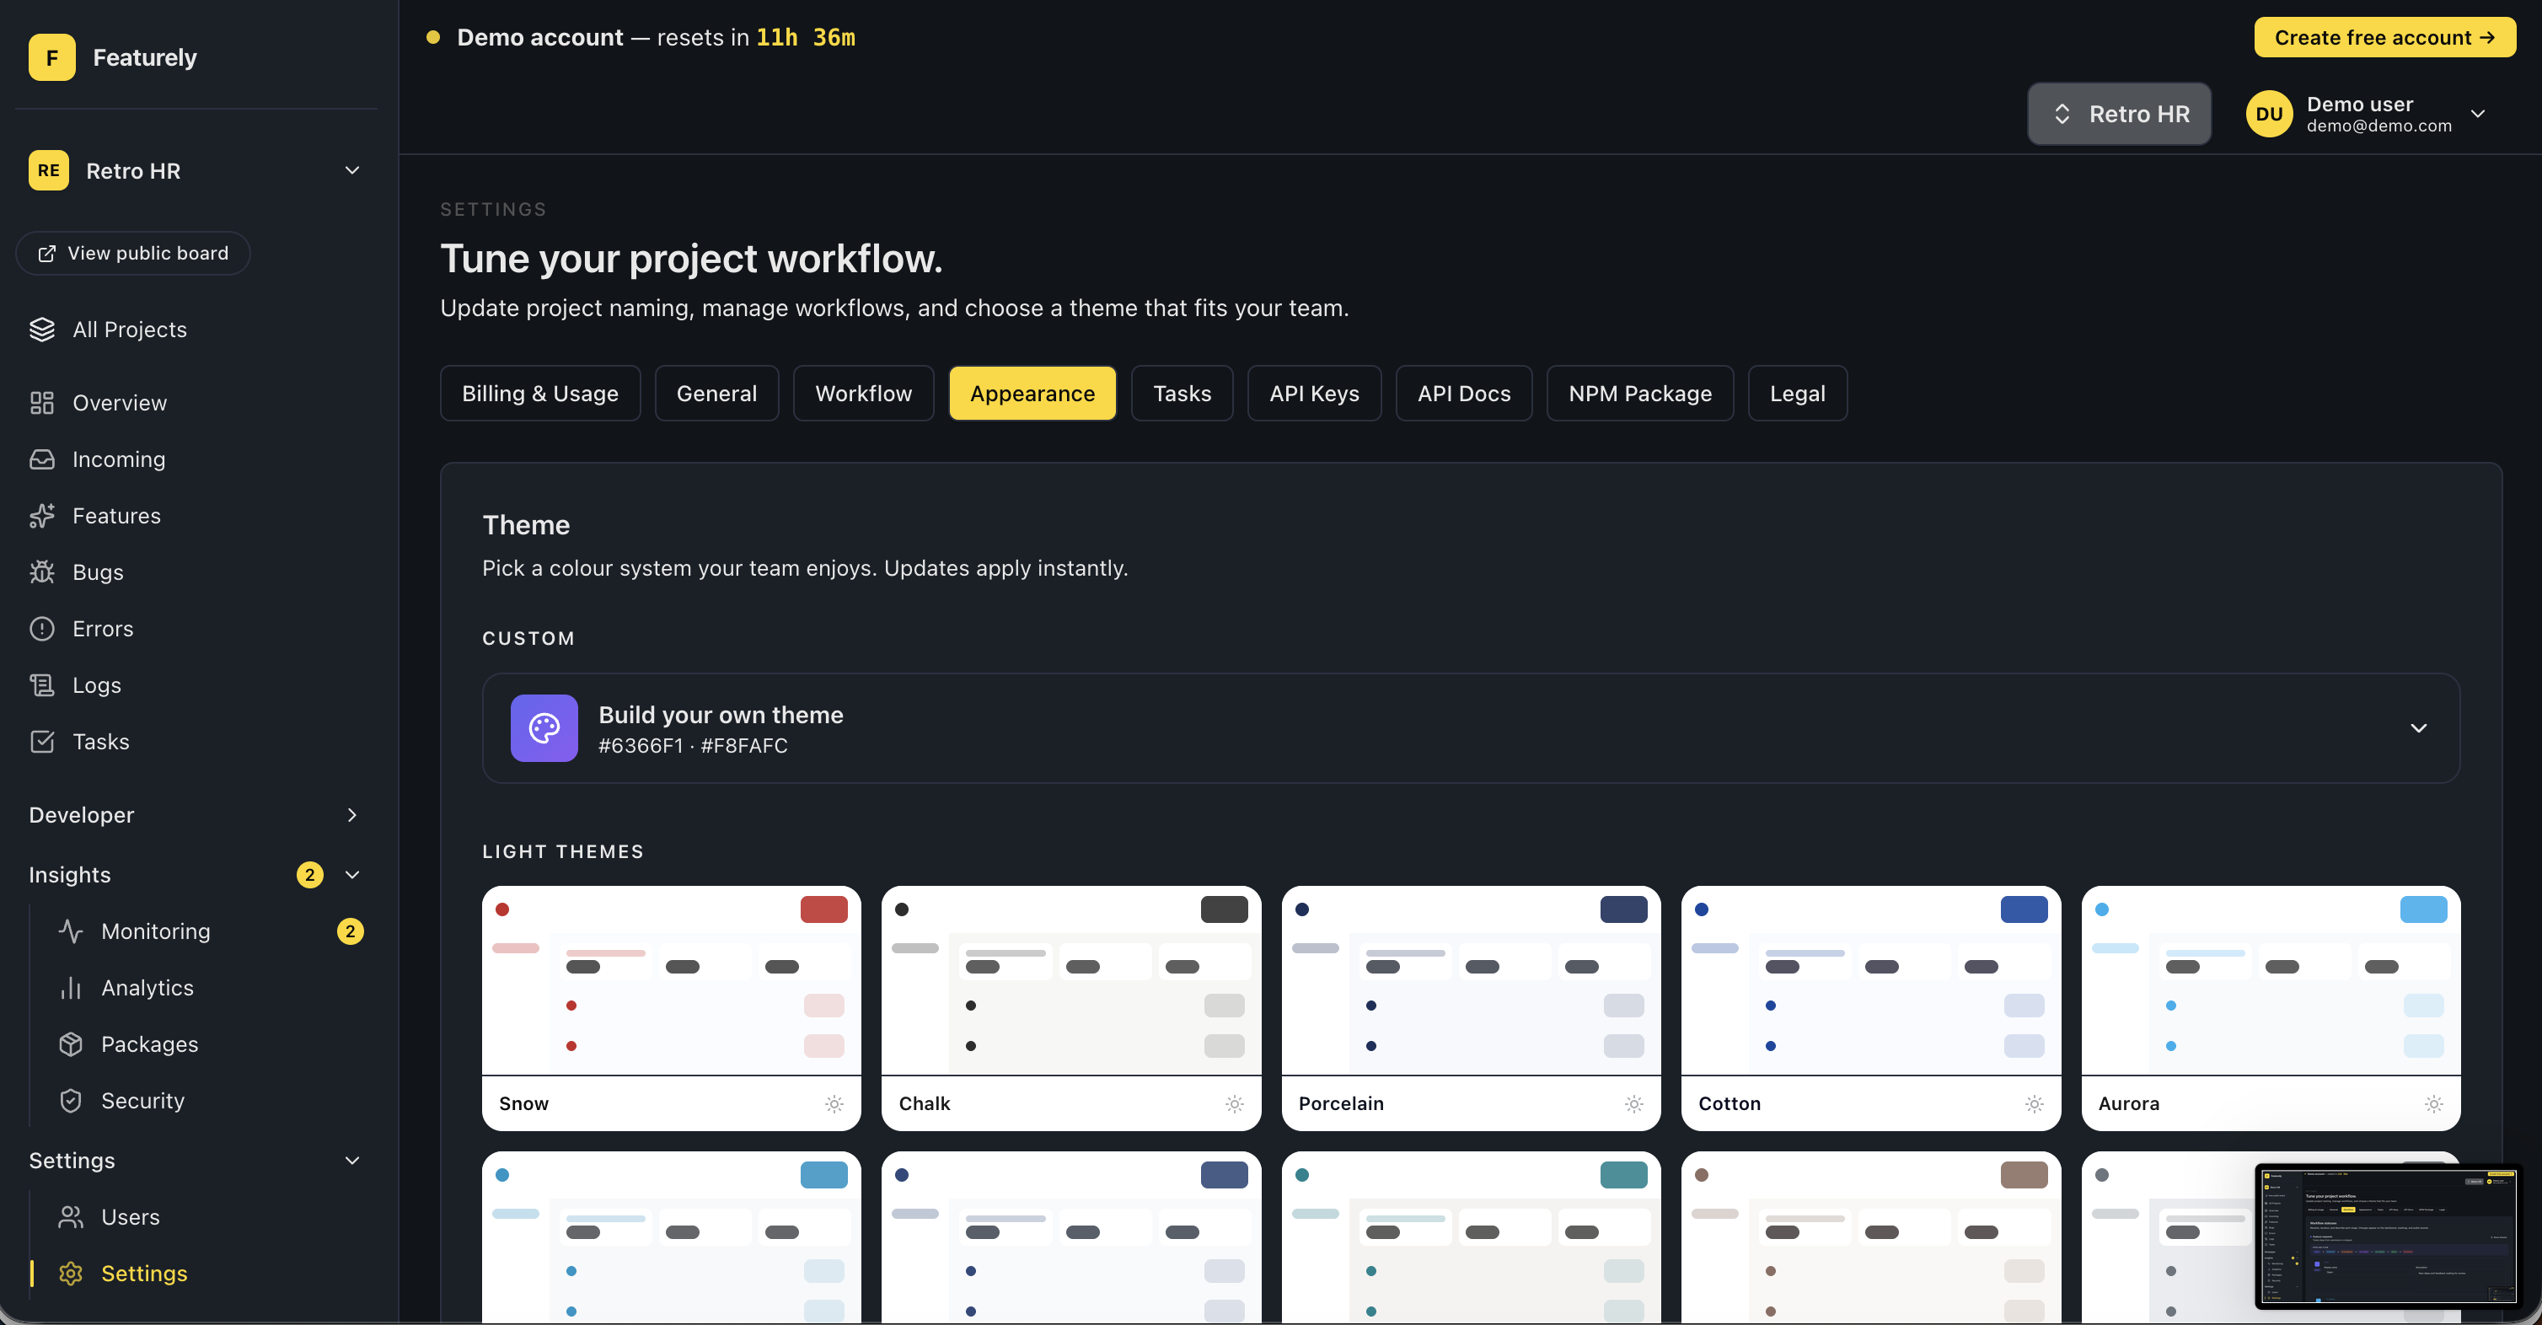Image resolution: width=2542 pixels, height=1325 pixels.
Task: Select the Chalk light theme
Action: [1070, 1006]
